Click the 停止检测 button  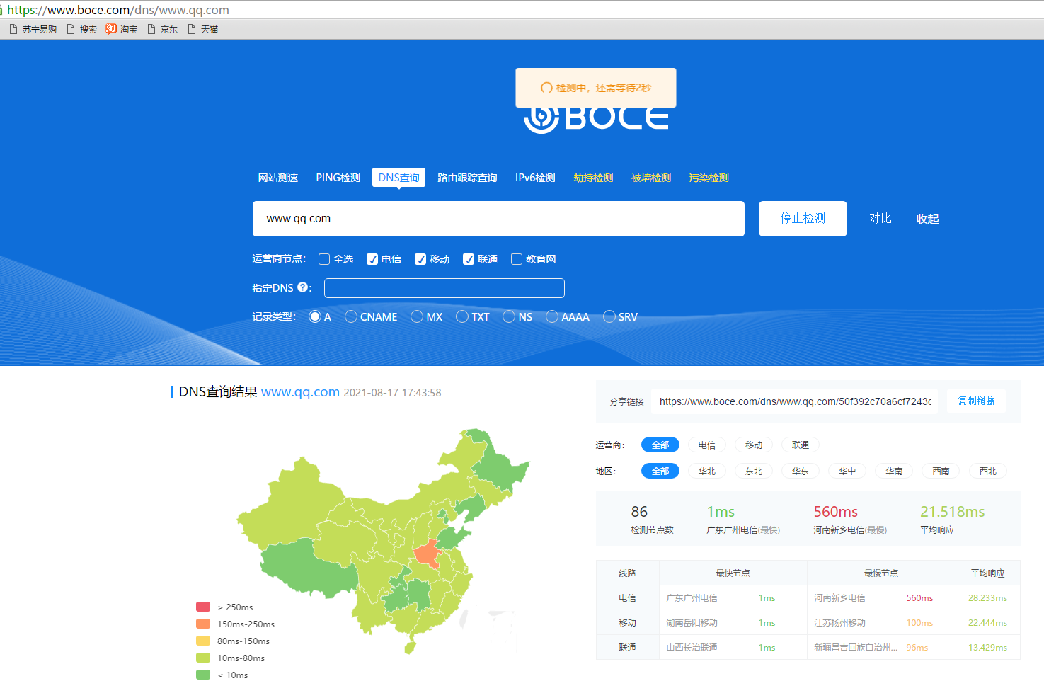tap(803, 219)
